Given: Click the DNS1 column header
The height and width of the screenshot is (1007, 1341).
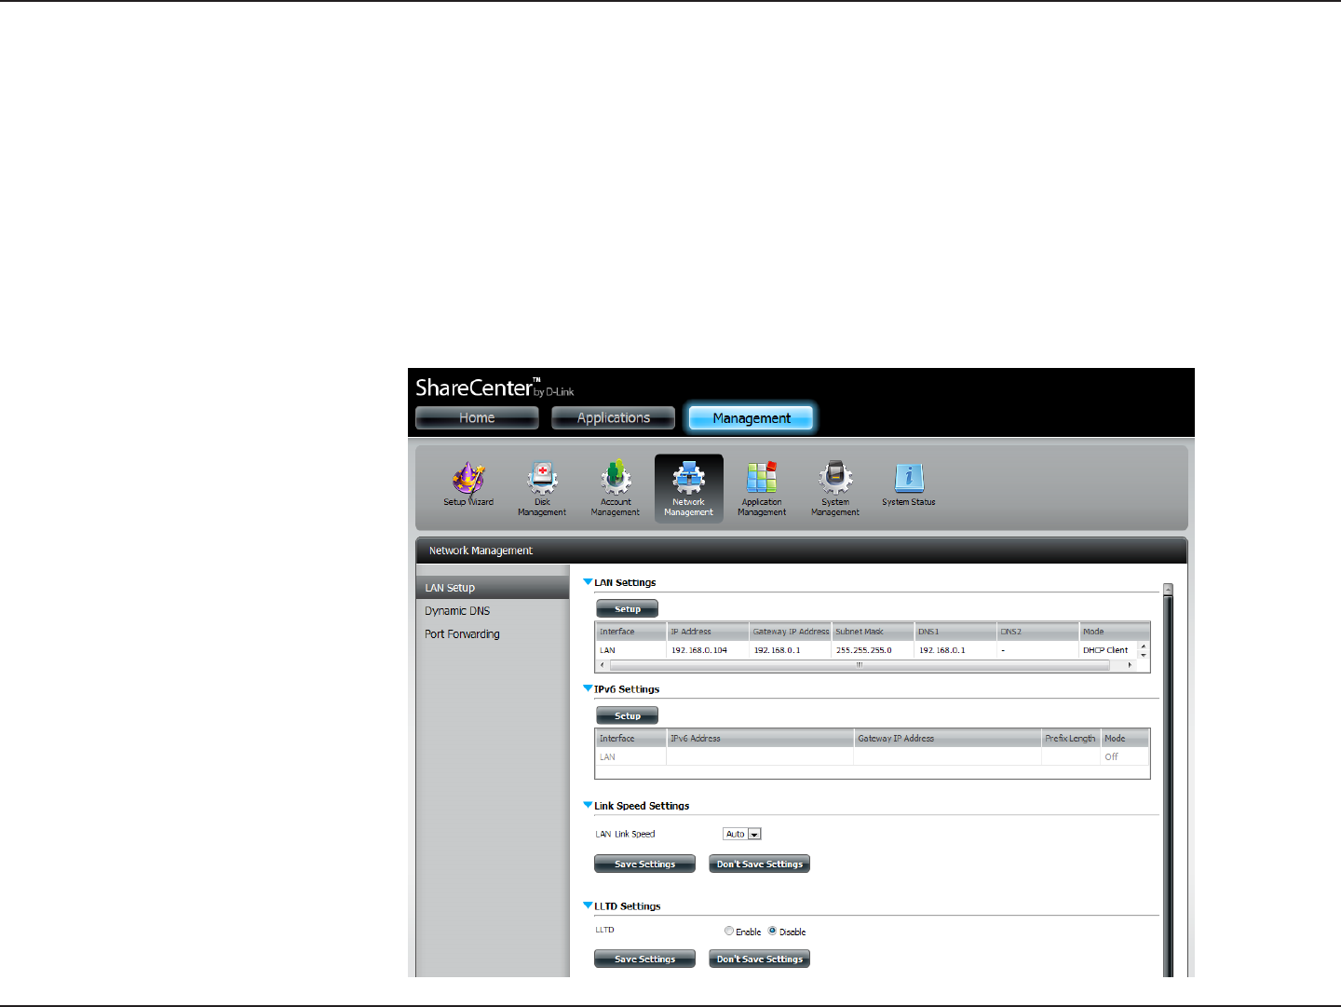Looking at the screenshot, I should pos(955,632).
